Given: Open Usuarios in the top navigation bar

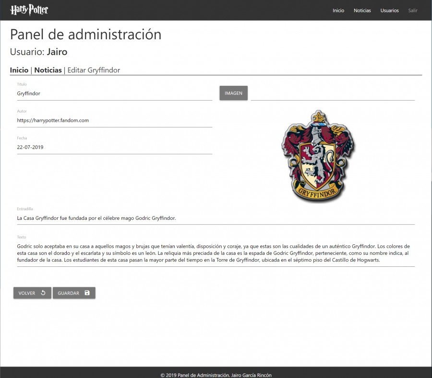Looking at the screenshot, I should point(389,11).
